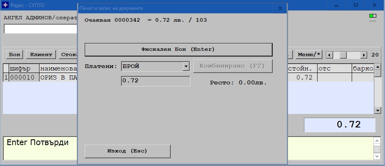Click the Клиент toolbar button

41,55
